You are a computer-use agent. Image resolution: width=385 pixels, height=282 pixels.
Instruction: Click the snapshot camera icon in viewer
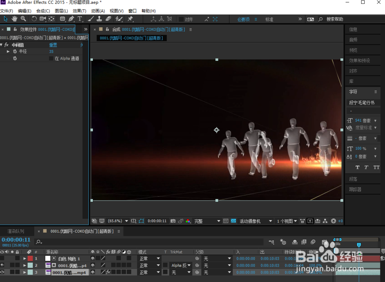click(173, 221)
